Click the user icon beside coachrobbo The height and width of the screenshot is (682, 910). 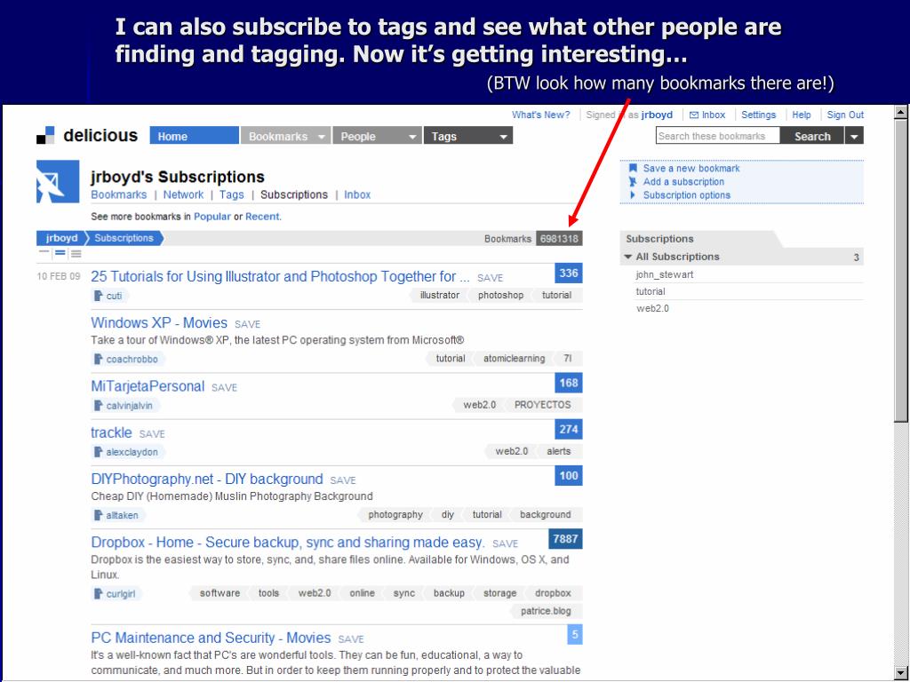pyautogui.click(x=98, y=359)
